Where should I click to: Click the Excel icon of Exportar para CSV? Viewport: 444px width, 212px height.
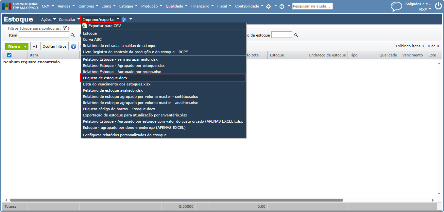pos(84,25)
